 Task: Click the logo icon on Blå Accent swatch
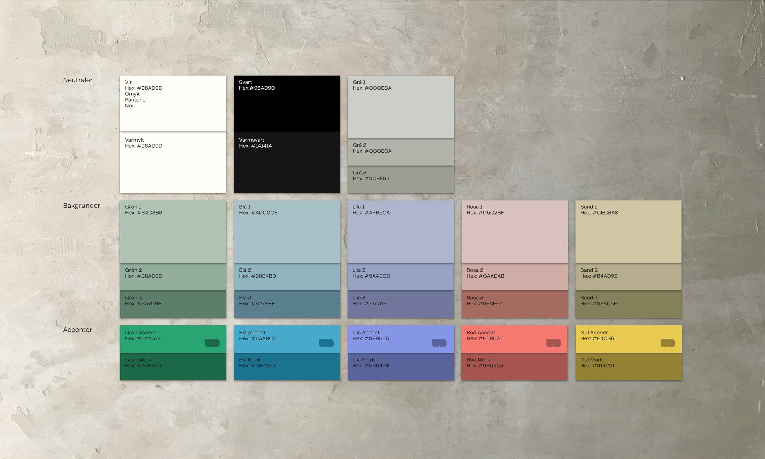327,343
